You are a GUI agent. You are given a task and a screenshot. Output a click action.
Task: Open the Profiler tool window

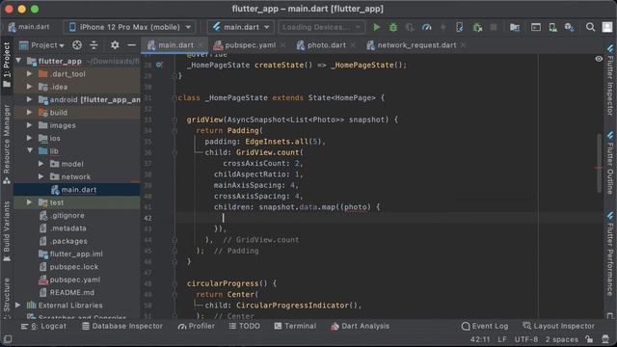197,326
